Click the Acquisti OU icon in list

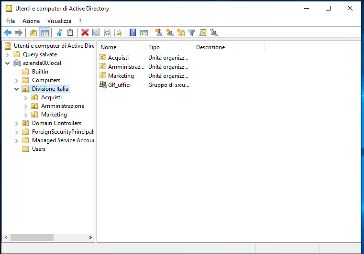coord(103,57)
